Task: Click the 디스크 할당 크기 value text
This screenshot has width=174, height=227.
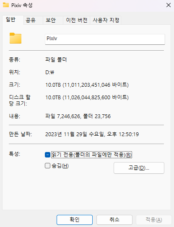Action: point(87,97)
